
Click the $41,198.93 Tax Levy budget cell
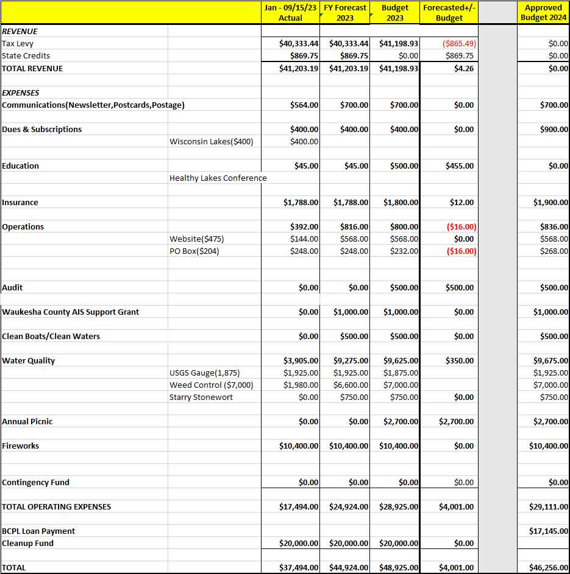pos(399,44)
